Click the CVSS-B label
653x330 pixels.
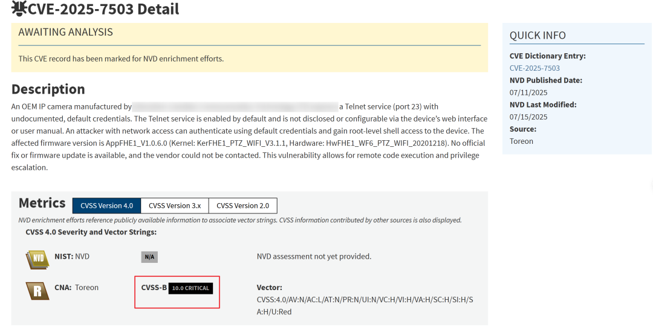tap(154, 288)
